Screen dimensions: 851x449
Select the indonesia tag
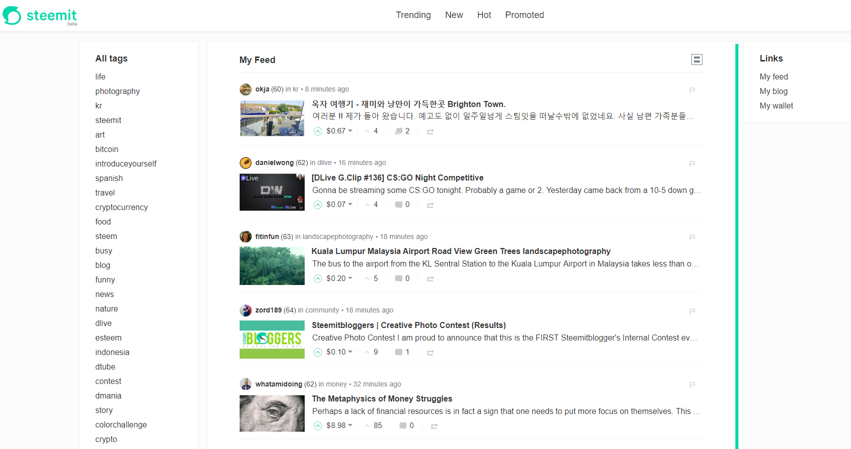click(112, 352)
